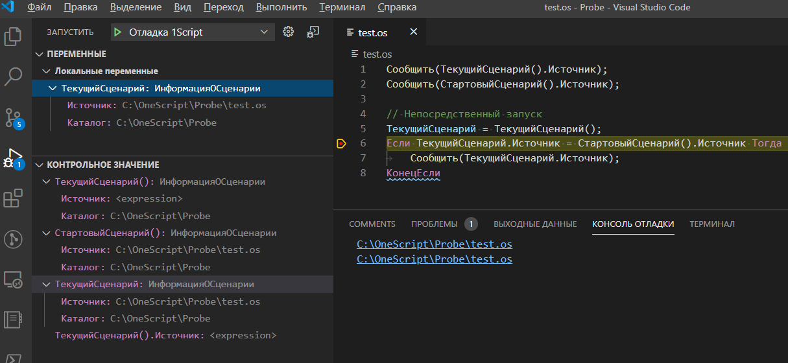The width and height of the screenshot is (788, 363).
Task: Open Source Control view with 5 badge
Action: point(14,117)
